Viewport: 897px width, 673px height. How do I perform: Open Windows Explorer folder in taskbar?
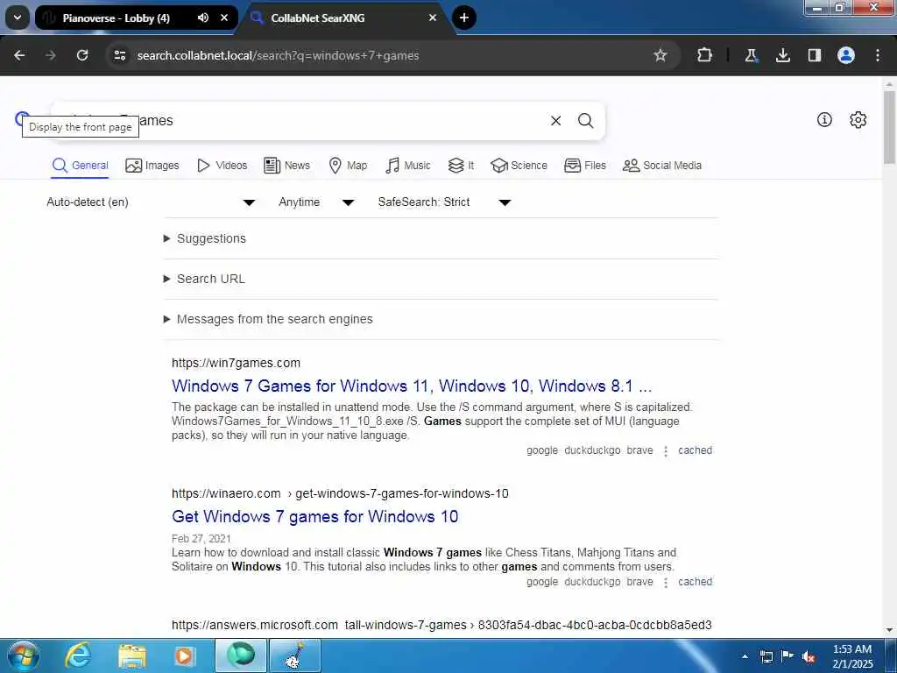click(132, 655)
